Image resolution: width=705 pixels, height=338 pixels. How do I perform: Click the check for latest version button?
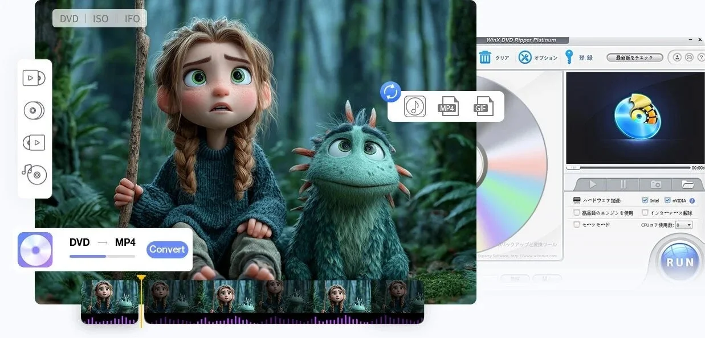point(634,57)
